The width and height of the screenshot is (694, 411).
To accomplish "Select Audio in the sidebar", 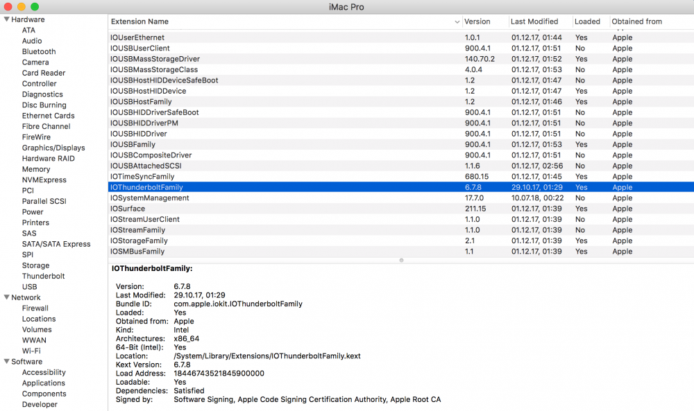I will [x=32, y=41].
